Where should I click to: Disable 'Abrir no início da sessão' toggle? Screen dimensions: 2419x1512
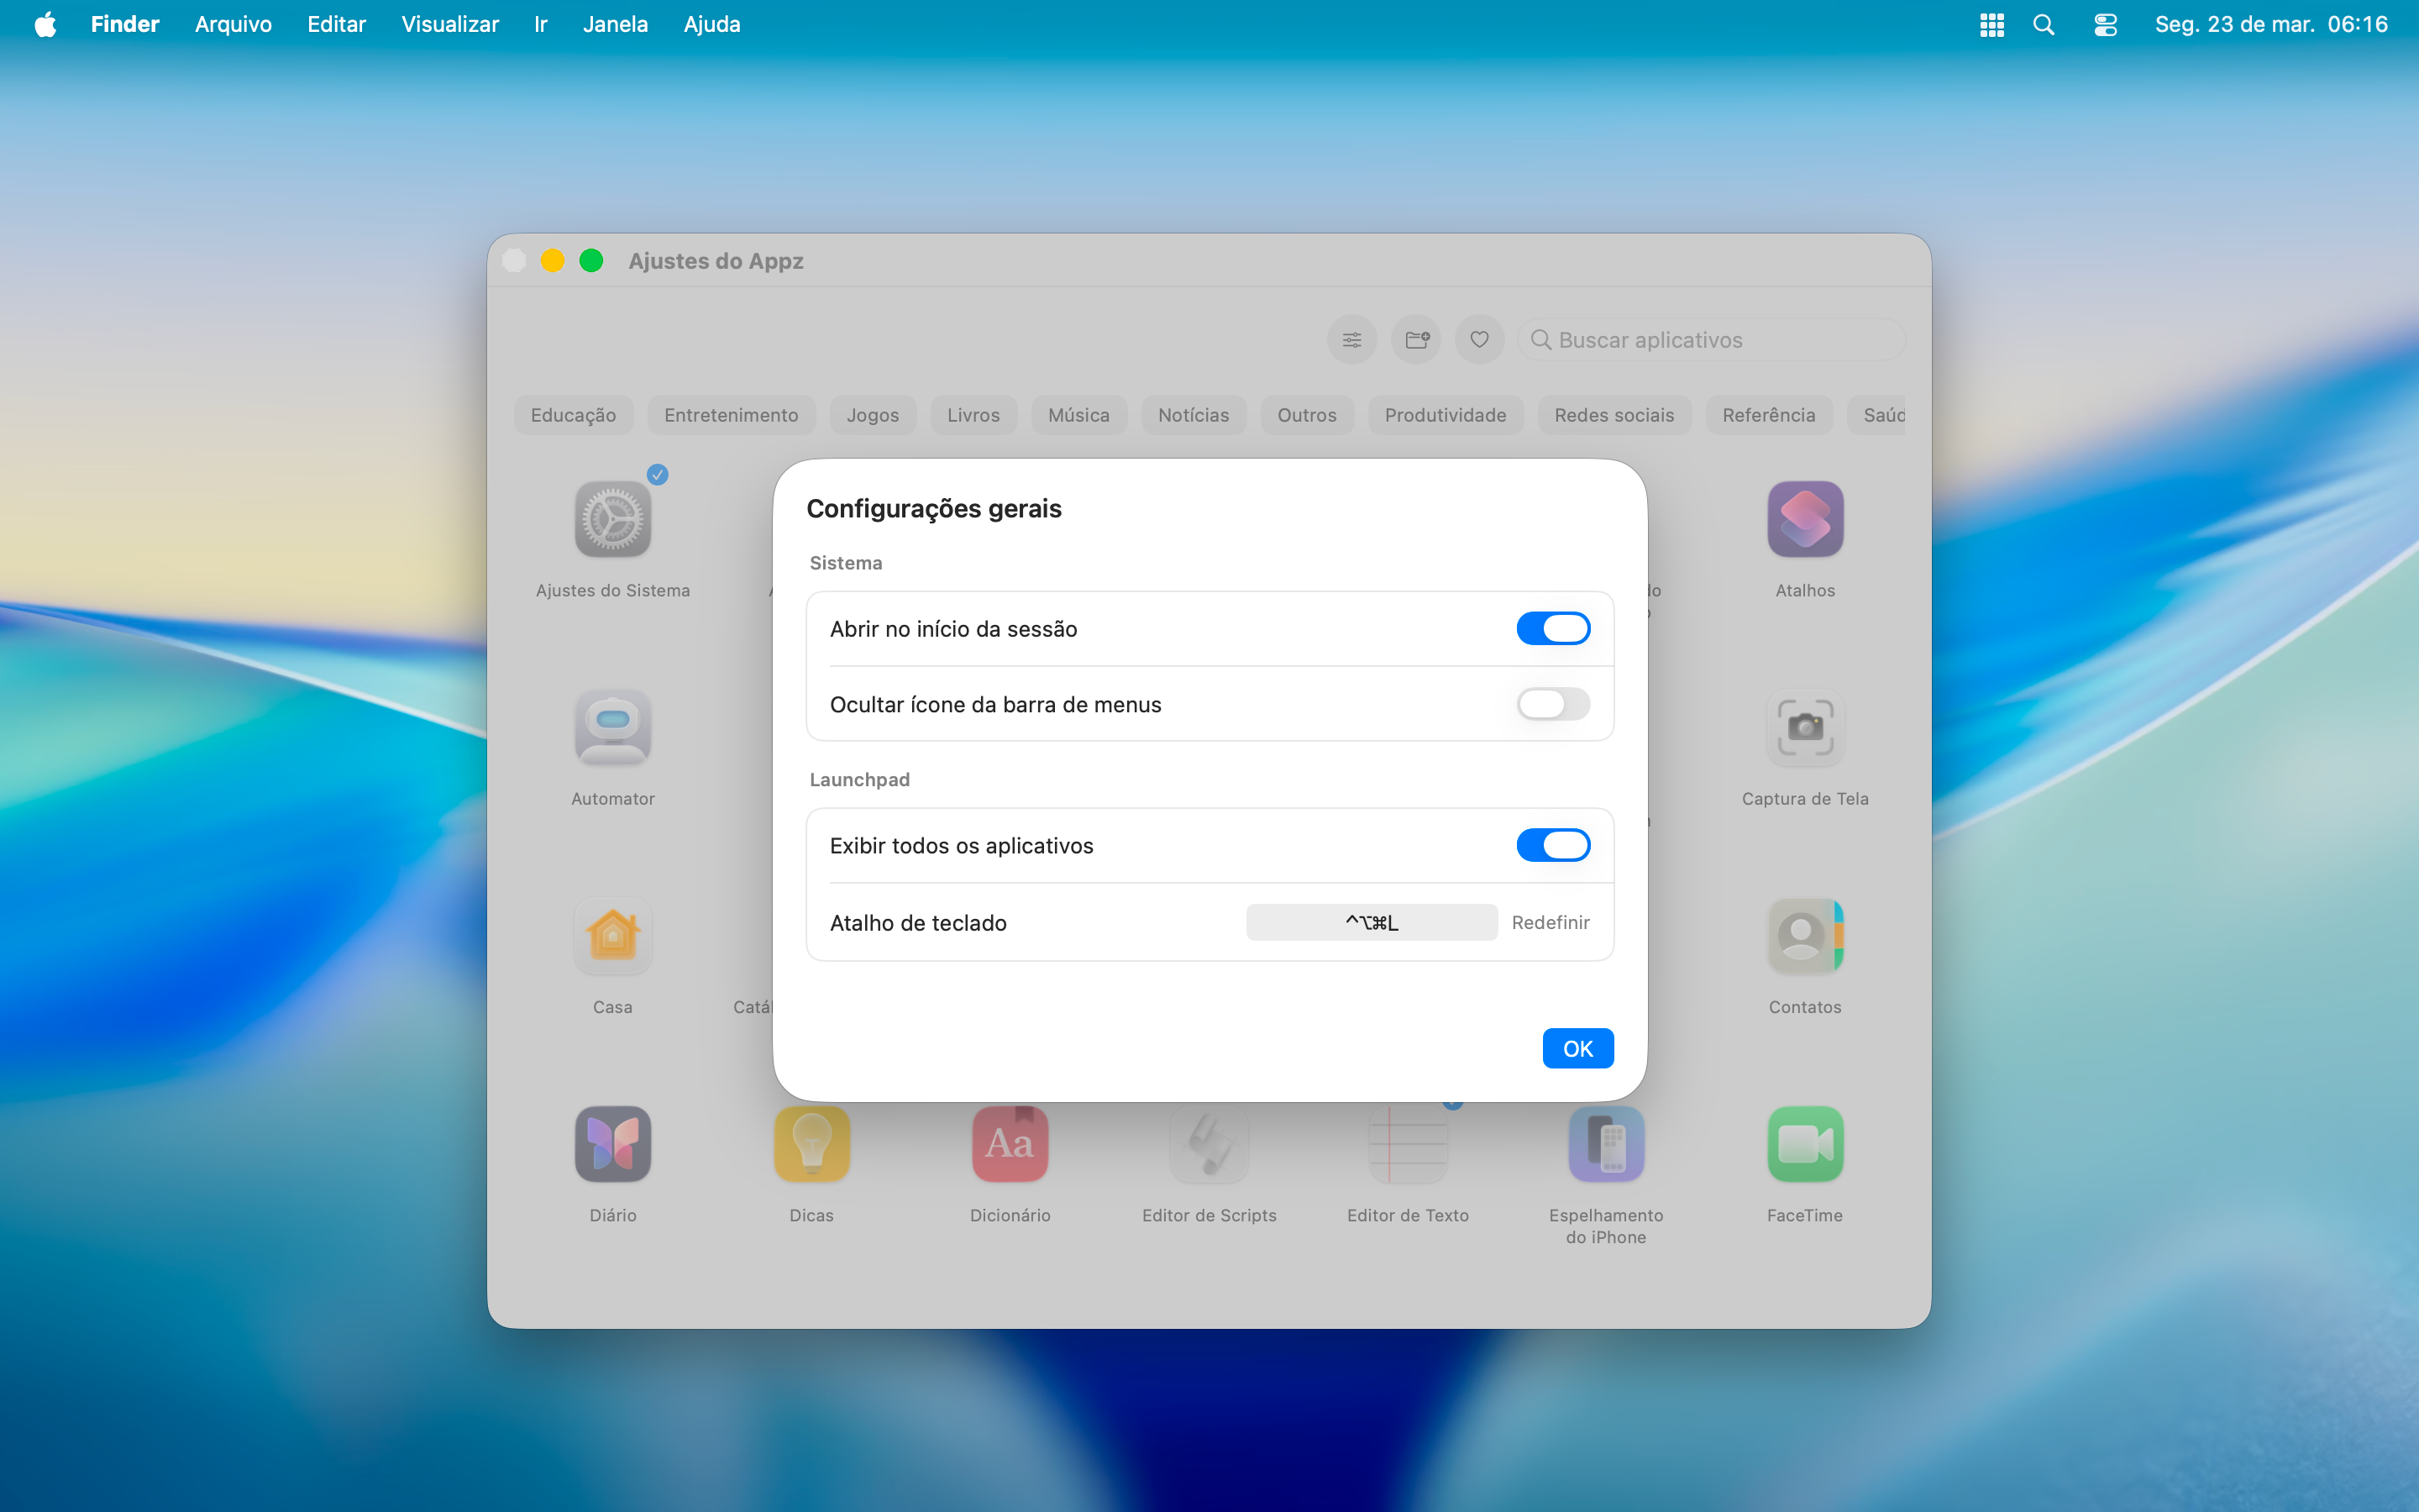tap(1552, 629)
